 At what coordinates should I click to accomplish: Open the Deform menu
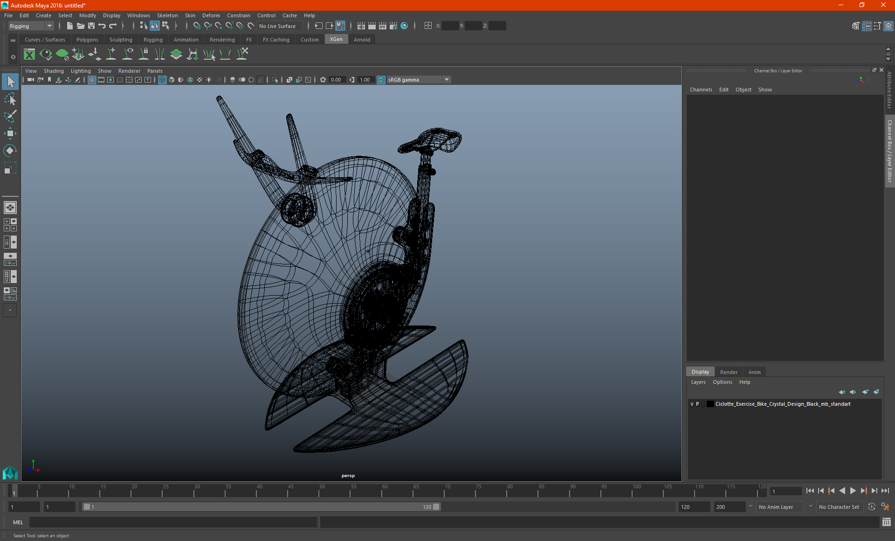click(x=211, y=15)
